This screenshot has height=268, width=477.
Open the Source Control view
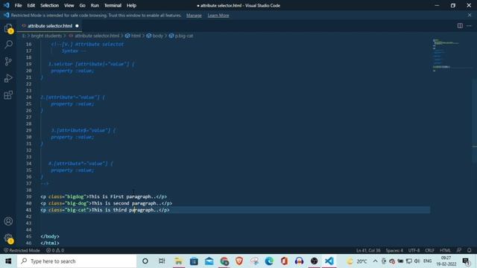point(8,61)
